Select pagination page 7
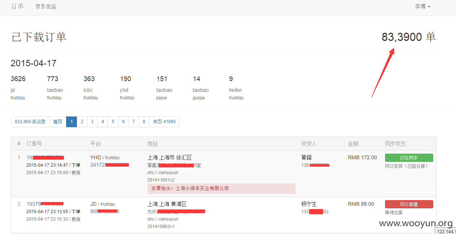 [x=134, y=122]
